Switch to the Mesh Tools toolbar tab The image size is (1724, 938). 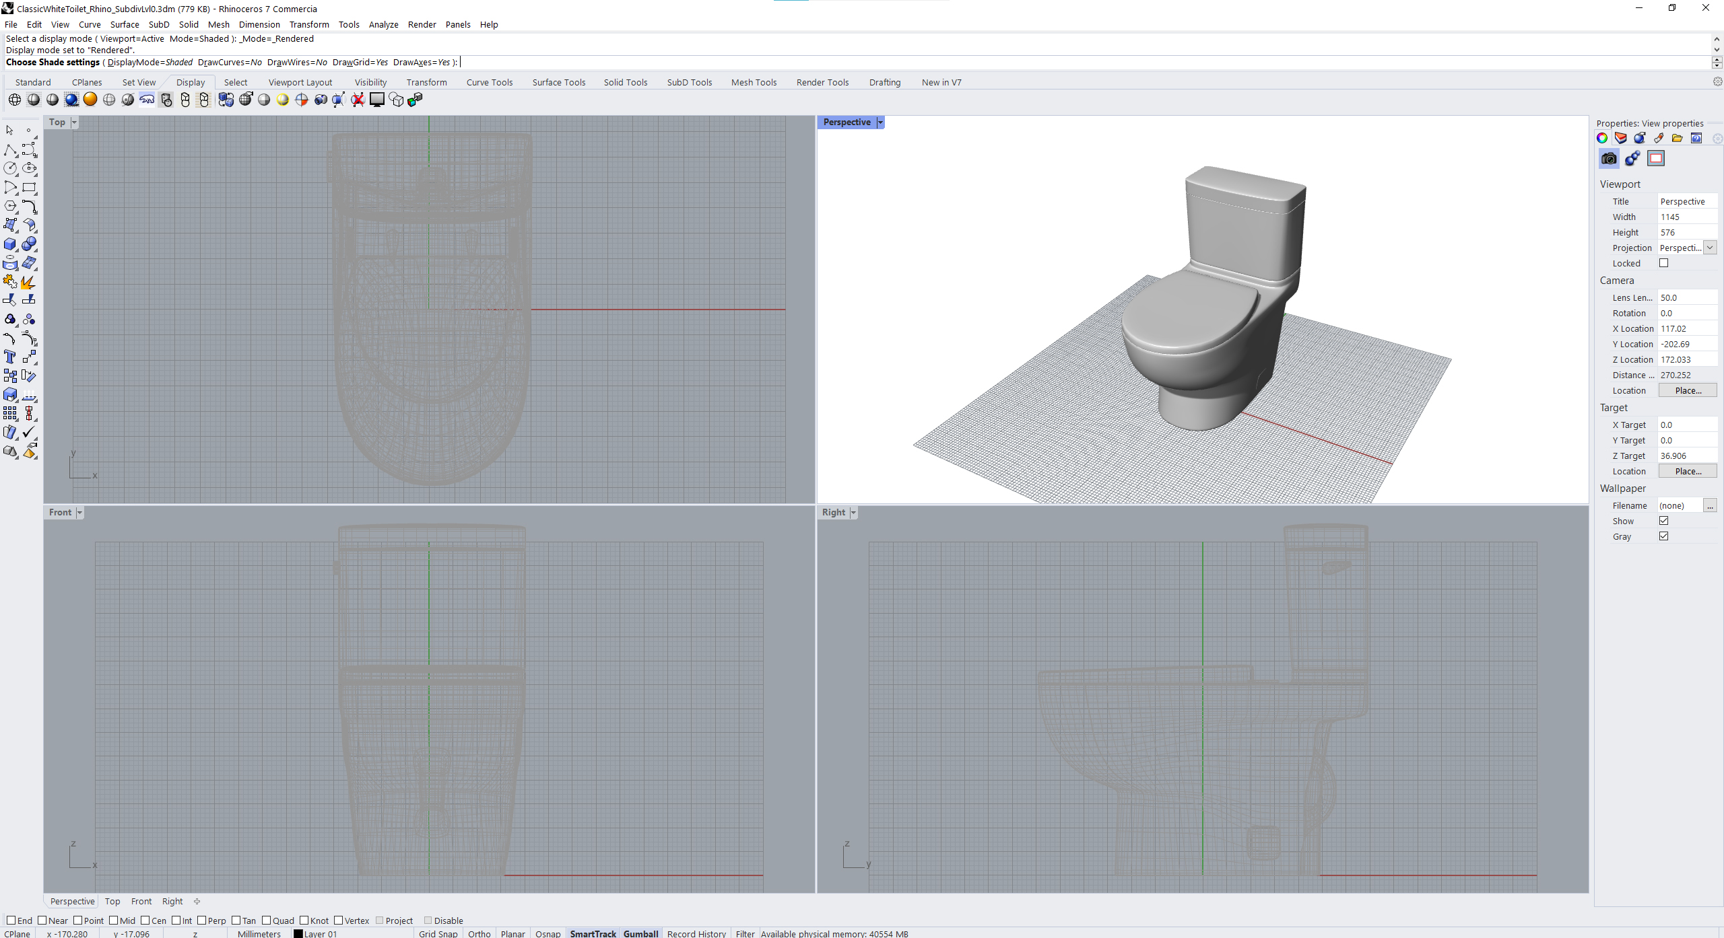(754, 82)
